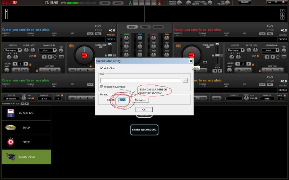Toggle Deck 2 AUX button

click(x=262, y=33)
